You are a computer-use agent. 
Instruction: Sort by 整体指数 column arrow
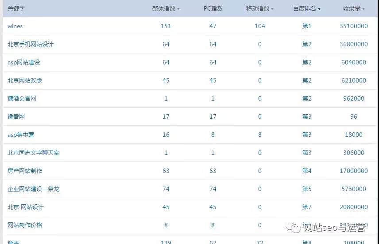click(178, 9)
